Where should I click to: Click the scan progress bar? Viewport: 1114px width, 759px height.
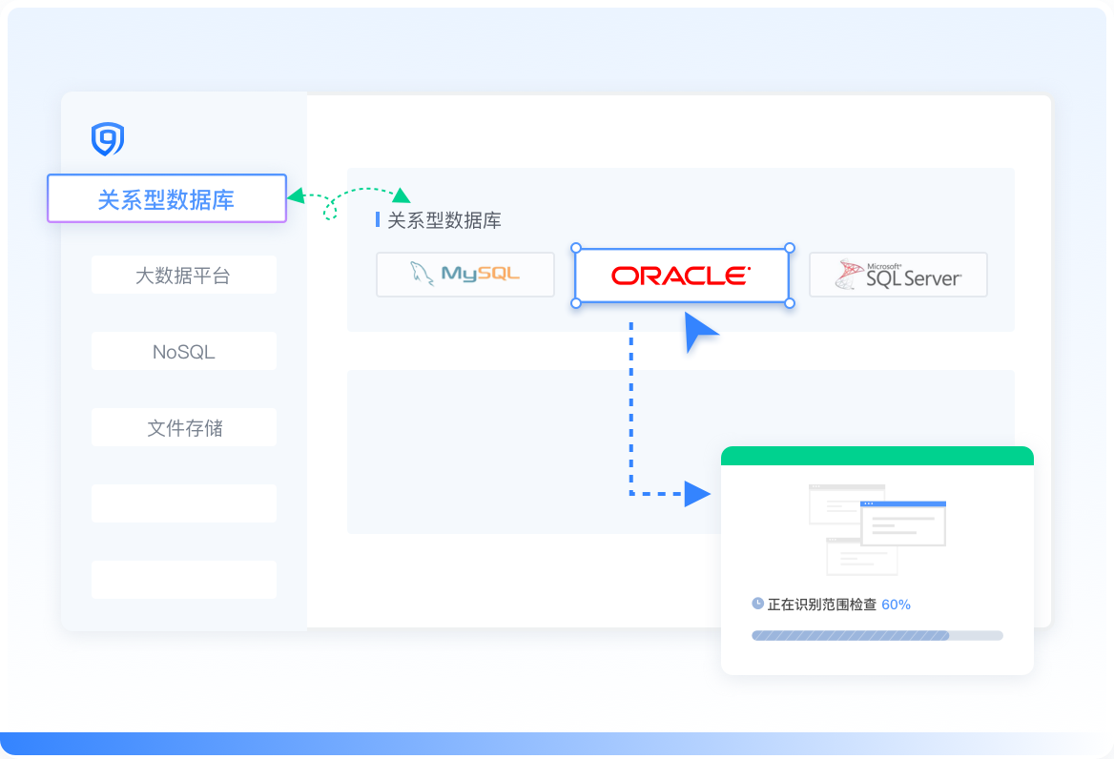coord(877,635)
